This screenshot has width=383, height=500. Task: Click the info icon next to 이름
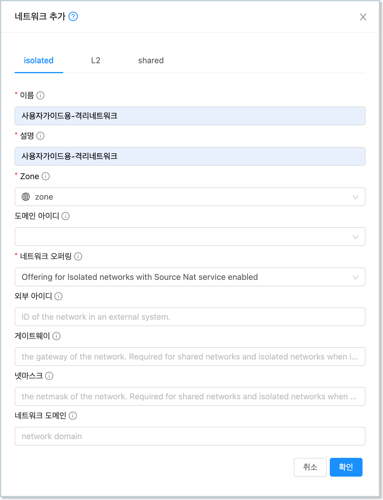(40, 95)
